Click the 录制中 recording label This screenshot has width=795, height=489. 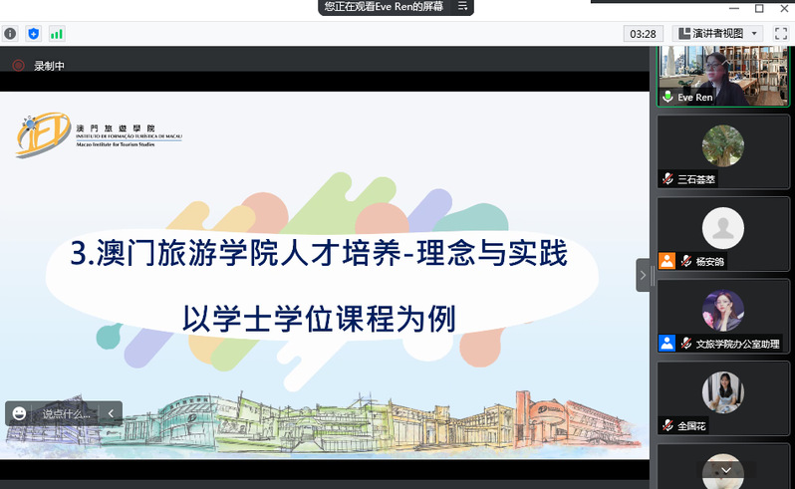(x=49, y=66)
